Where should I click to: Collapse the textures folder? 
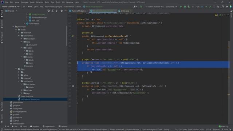pyautogui.click(x=21, y=57)
